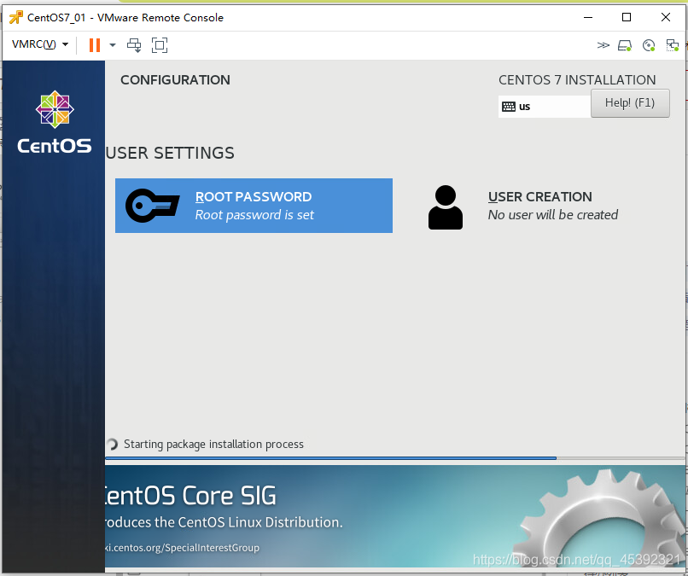Click the Help! (F1) button

630,103
